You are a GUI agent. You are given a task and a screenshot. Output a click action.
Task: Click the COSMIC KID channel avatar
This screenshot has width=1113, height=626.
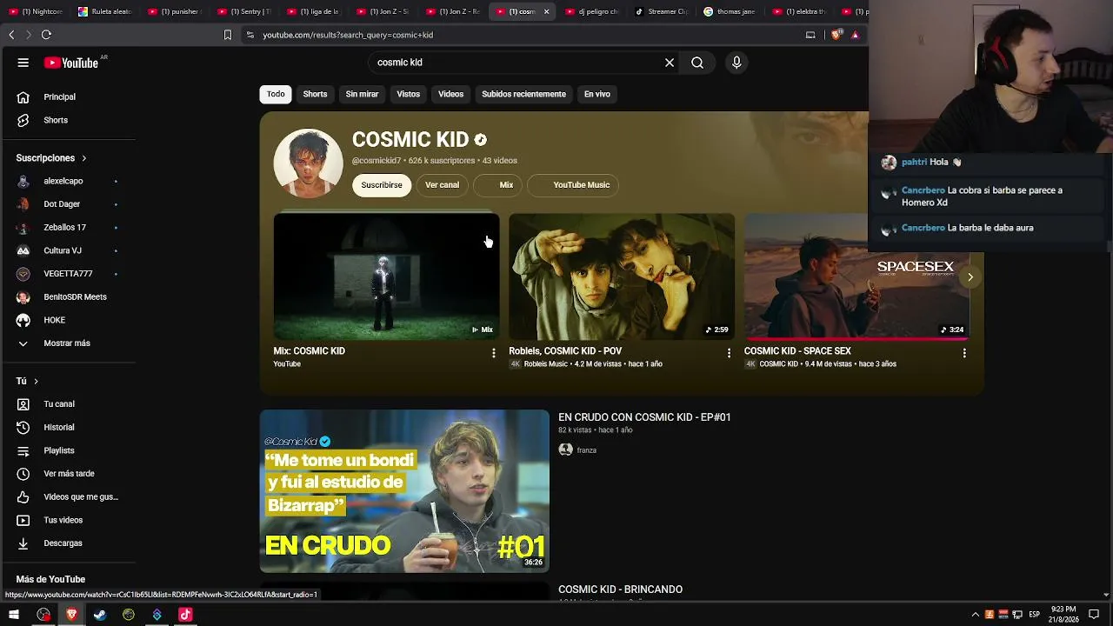point(309,163)
